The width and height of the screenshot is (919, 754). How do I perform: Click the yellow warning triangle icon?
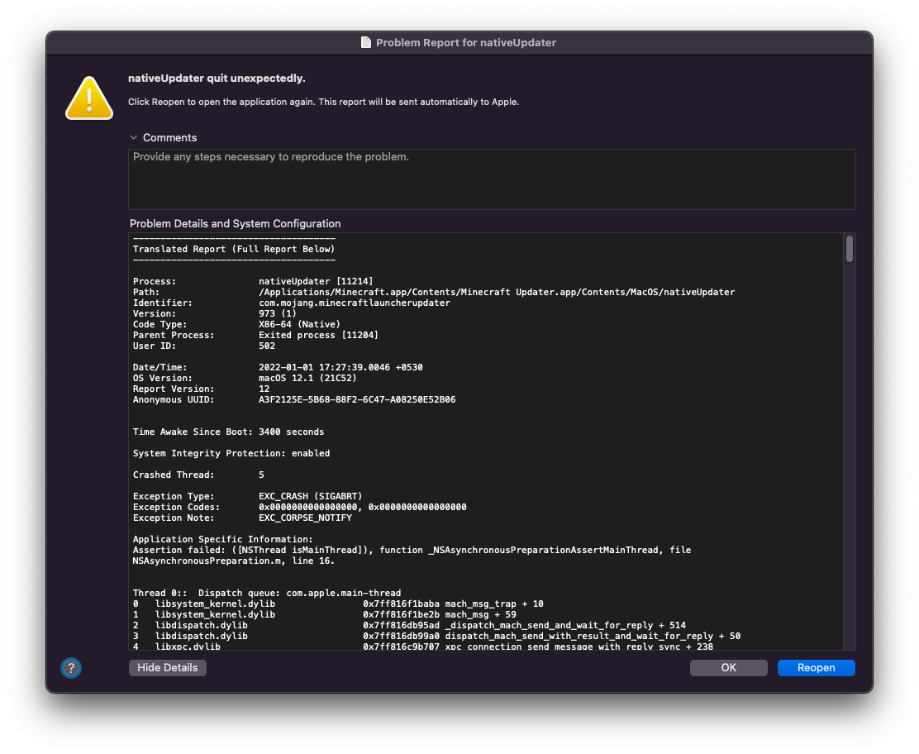[89, 98]
